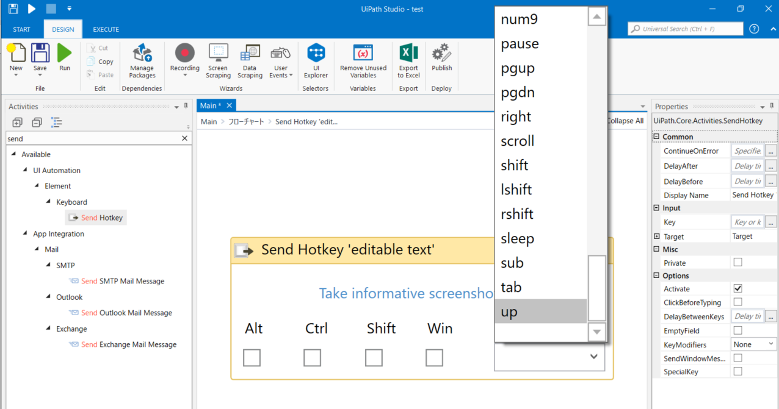Screen dimensions: 779x409
Task: Select Send Outlook Mail Message activity
Action: pos(120,313)
